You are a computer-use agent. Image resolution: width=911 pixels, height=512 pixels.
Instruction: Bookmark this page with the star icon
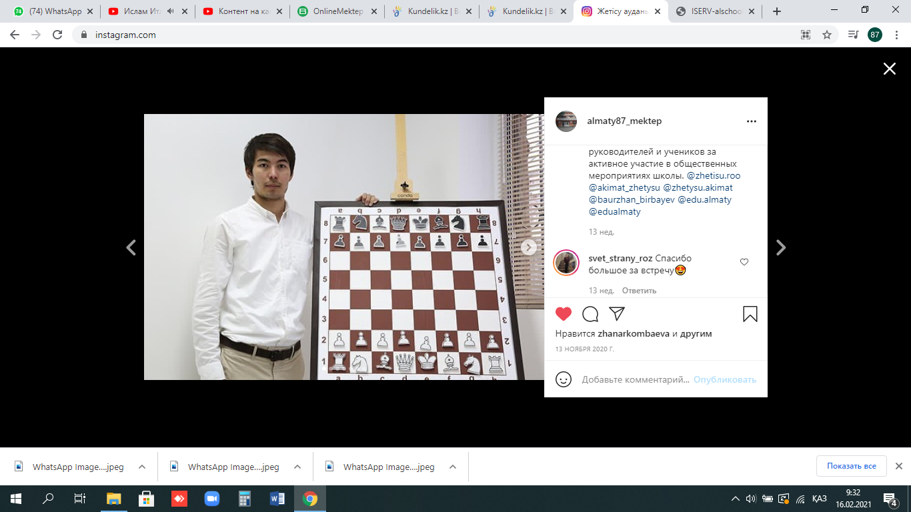827,35
